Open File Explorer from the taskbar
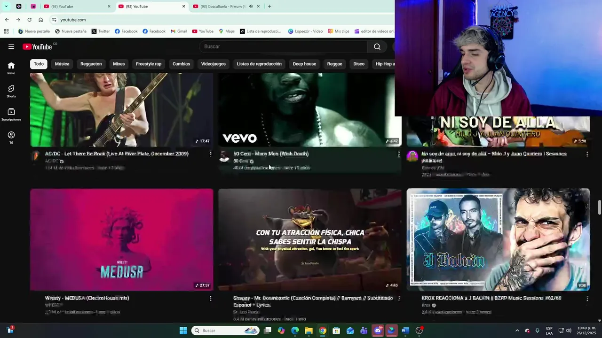 tap(309, 330)
